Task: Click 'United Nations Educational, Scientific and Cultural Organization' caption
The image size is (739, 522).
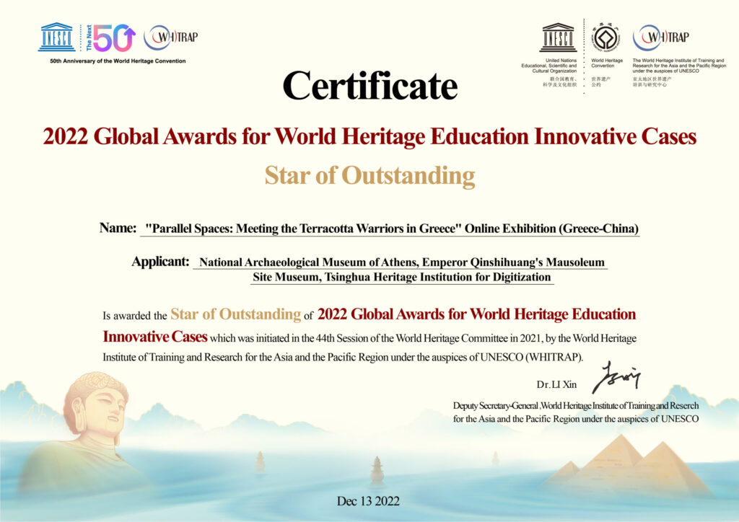Action: 549,66
